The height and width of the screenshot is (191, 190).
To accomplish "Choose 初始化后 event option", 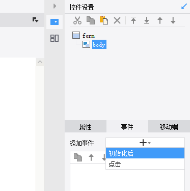I will click(x=145, y=153).
